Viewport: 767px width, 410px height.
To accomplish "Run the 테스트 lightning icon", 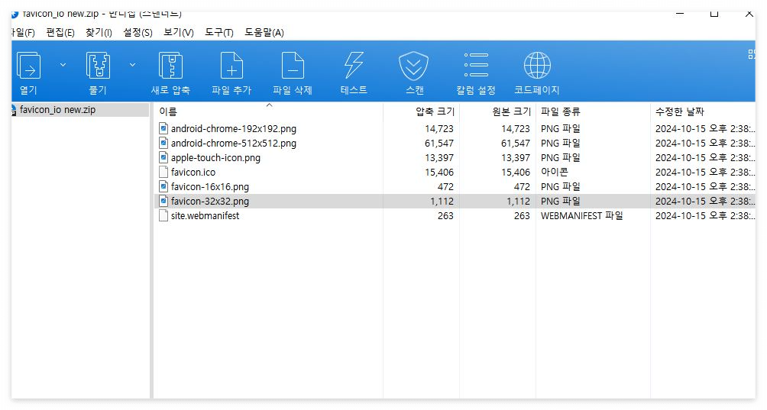I will pos(354,66).
